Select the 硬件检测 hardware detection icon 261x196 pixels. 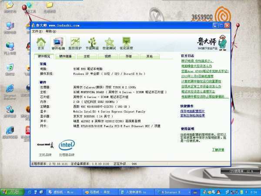pyautogui.click(x=58, y=44)
